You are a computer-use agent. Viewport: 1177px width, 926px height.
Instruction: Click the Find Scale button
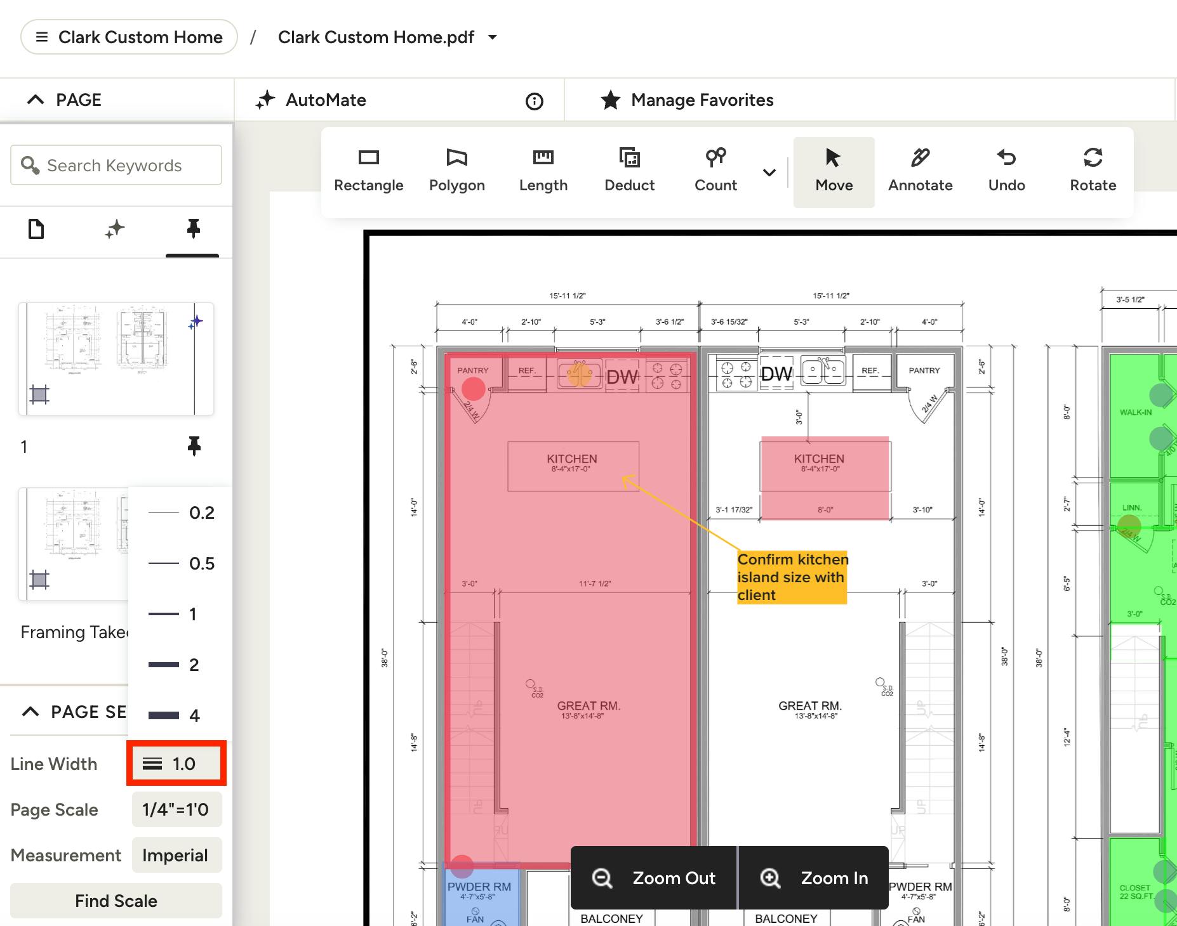pos(116,901)
